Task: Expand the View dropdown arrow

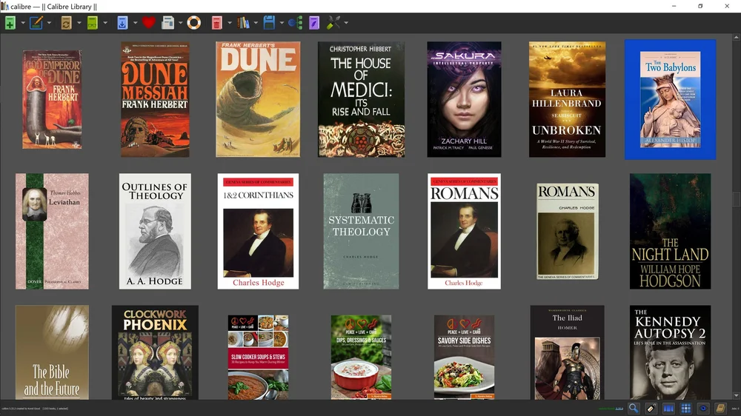Action: point(105,23)
